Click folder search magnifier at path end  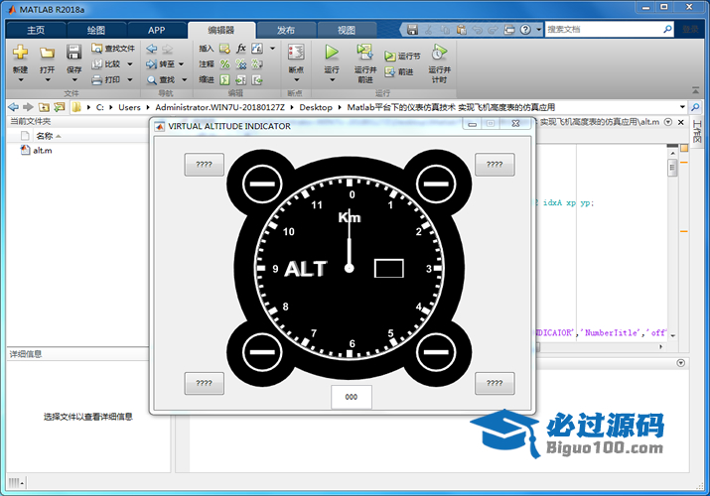click(695, 107)
